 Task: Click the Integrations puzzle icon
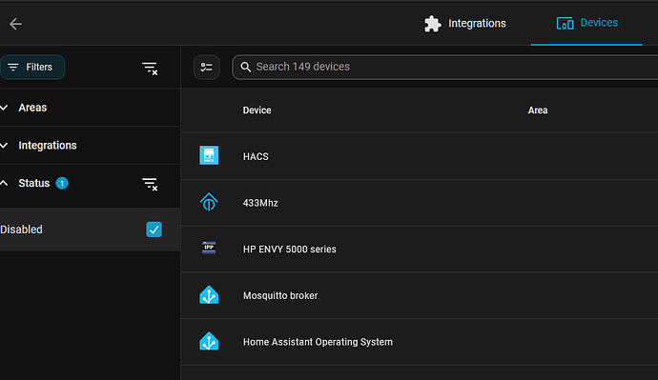click(x=433, y=24)
